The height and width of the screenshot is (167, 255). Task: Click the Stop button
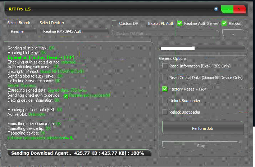click(201, 146)
